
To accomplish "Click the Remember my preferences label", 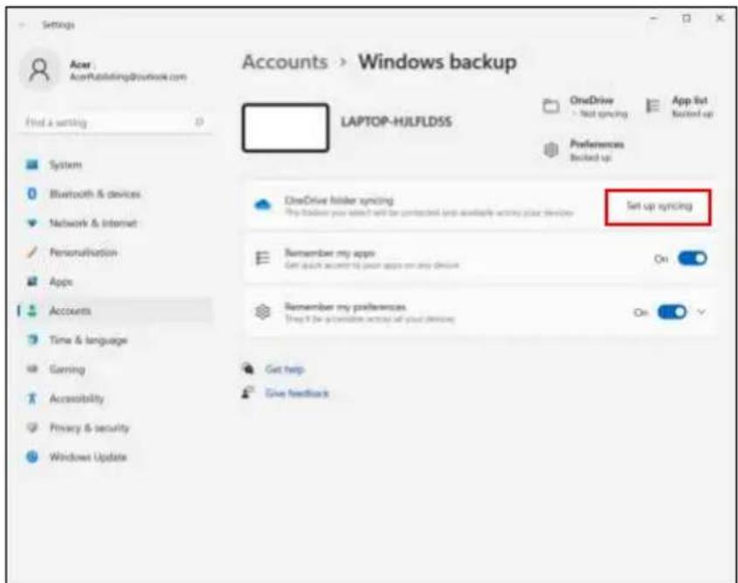I will [x=345, y=306].
